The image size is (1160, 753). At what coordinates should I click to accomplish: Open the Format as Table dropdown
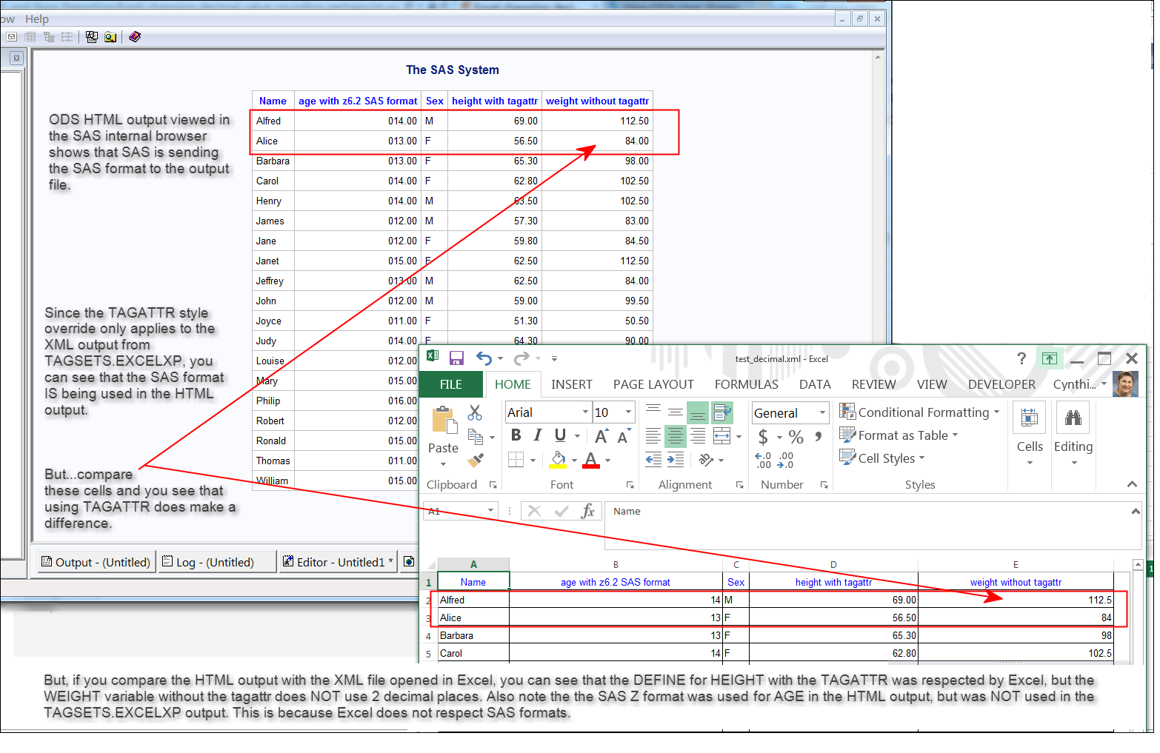pos(899,435)
